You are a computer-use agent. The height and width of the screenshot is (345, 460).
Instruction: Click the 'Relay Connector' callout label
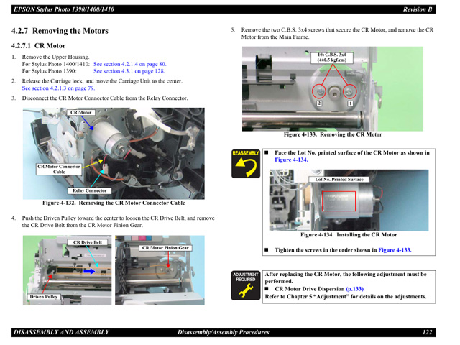pos(90,191)
